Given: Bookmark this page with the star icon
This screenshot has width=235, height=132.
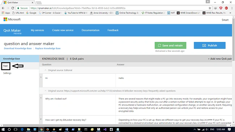Looking at the screenshot, I should point(210,8).
